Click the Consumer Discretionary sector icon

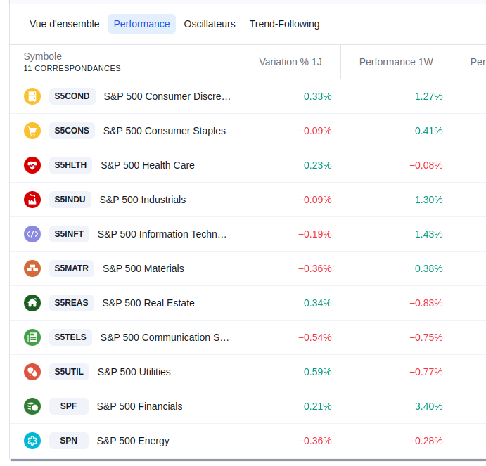[x=32, y=96]
